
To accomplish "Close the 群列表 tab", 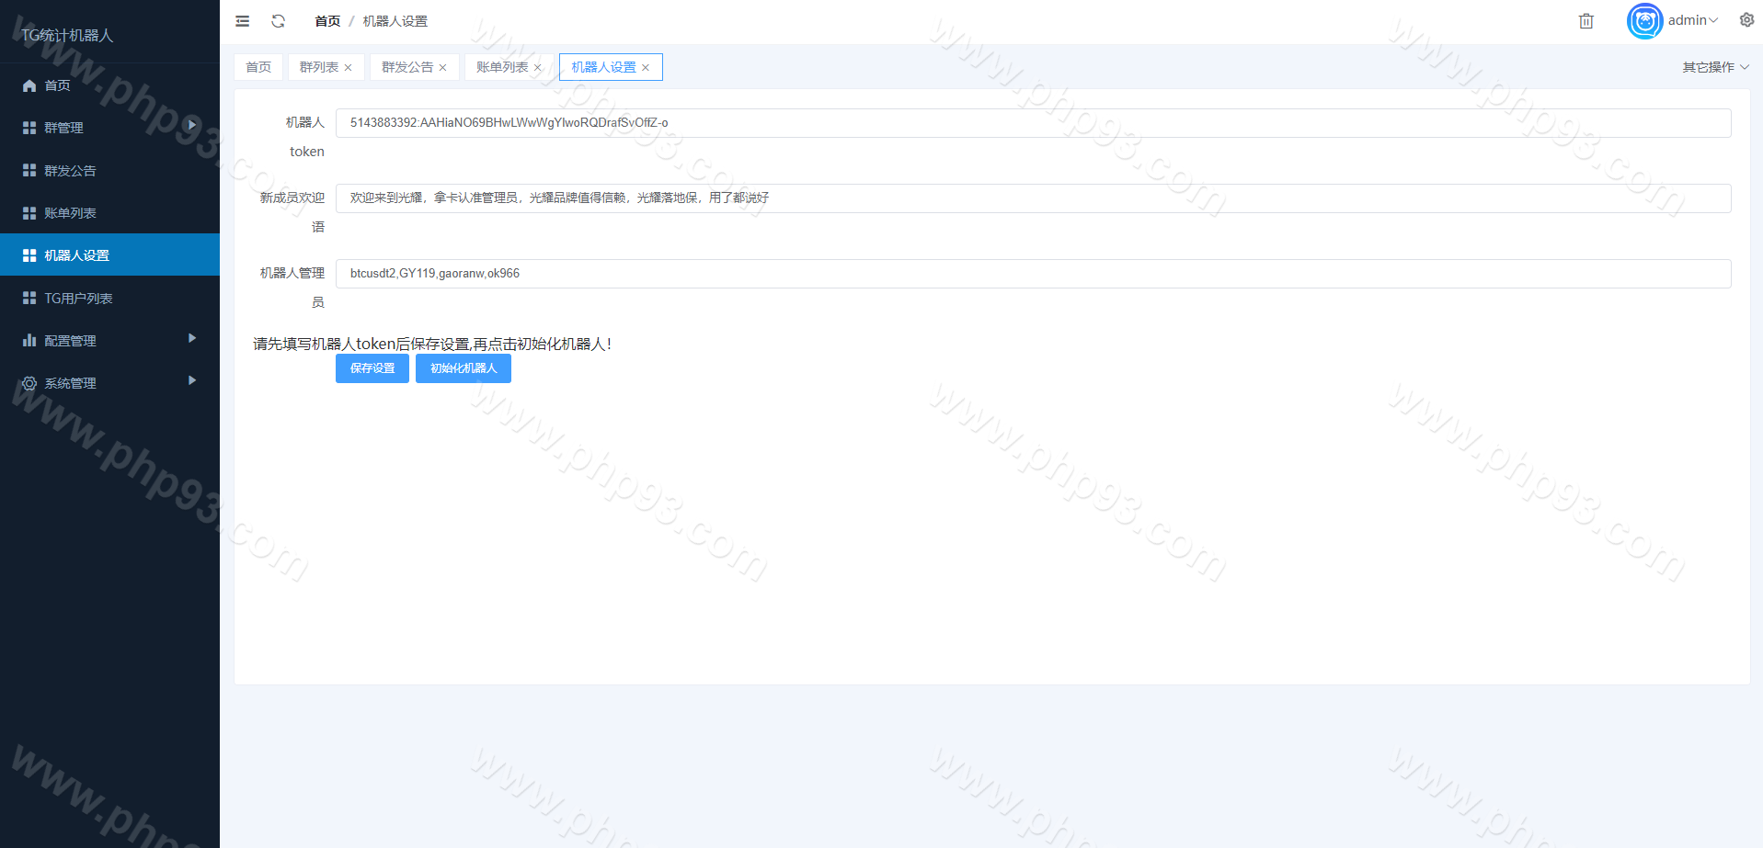I will pyautogui.click(x=349, y=68).
